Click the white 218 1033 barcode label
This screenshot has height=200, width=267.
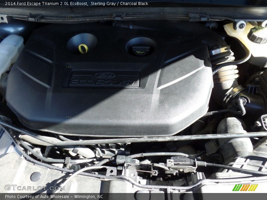click(179, 159)
